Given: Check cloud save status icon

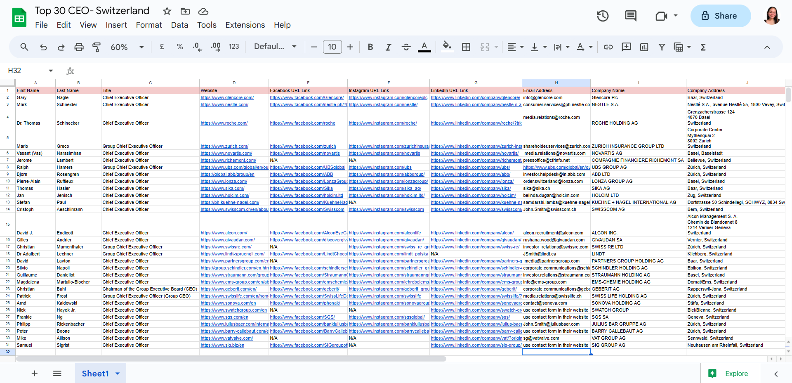Looking at the screenshot, I should click(203, 11).
